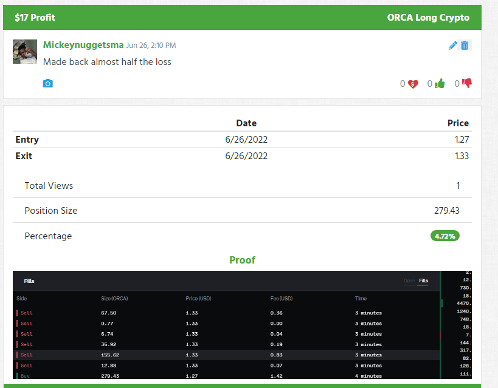Give a red thumbs down
The width and height of the screenshot is (498, 388).
pos(467,83)
